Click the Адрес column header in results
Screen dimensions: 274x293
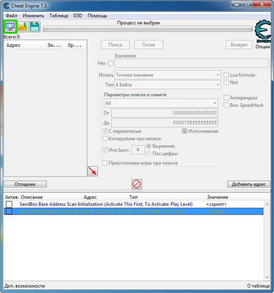pyautogui.click(x=24, y=45)
